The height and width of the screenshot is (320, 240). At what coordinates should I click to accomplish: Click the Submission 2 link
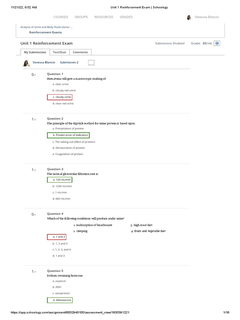point(69,62)
